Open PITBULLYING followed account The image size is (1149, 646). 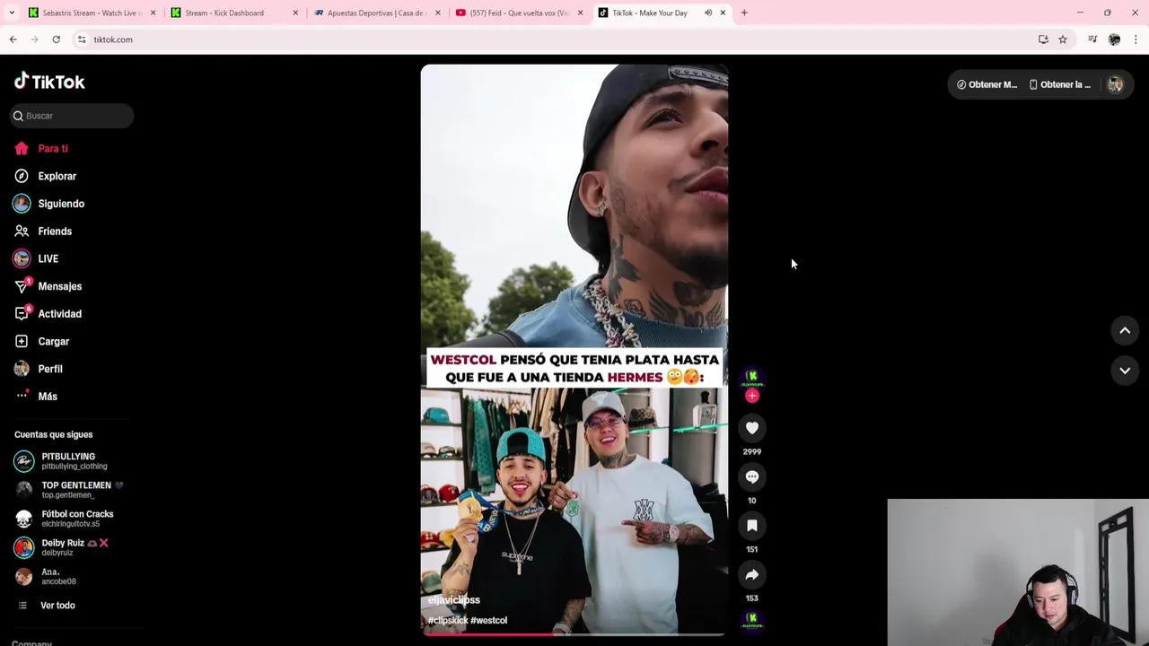tap(74, 461)
